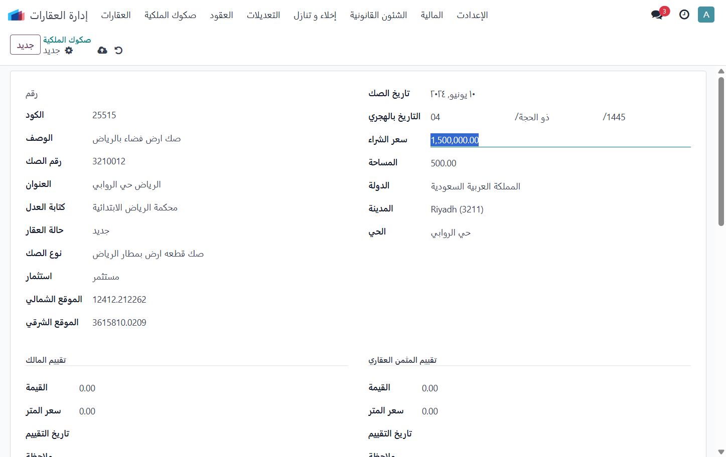
Task: Click the تقييم المالك section heading
Action: [46, 360]
